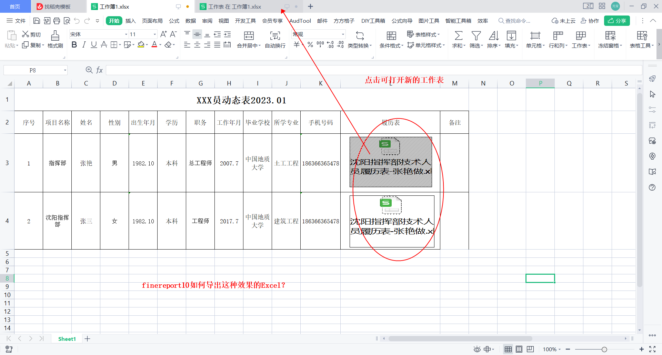
Task: Click the AutoSum (求和) sigma icon
Action: pos(459,36)
